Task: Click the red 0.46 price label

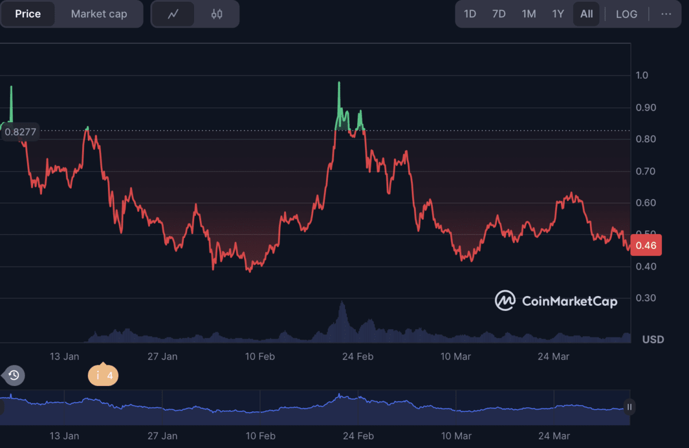Action: click(x=646, y=245)
